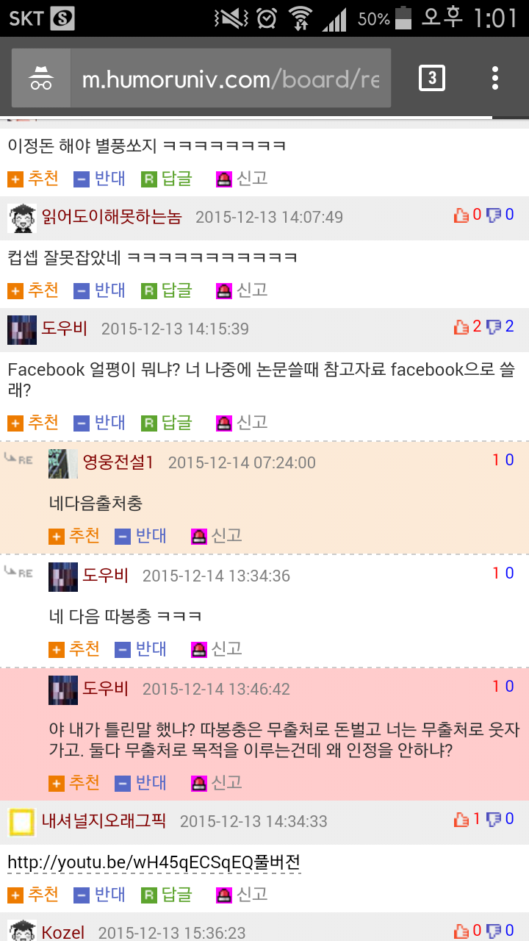Open username Kozel at the bottom
This screenshot has height=941, width=529.
pyautogui.click(x=63, y=932)
